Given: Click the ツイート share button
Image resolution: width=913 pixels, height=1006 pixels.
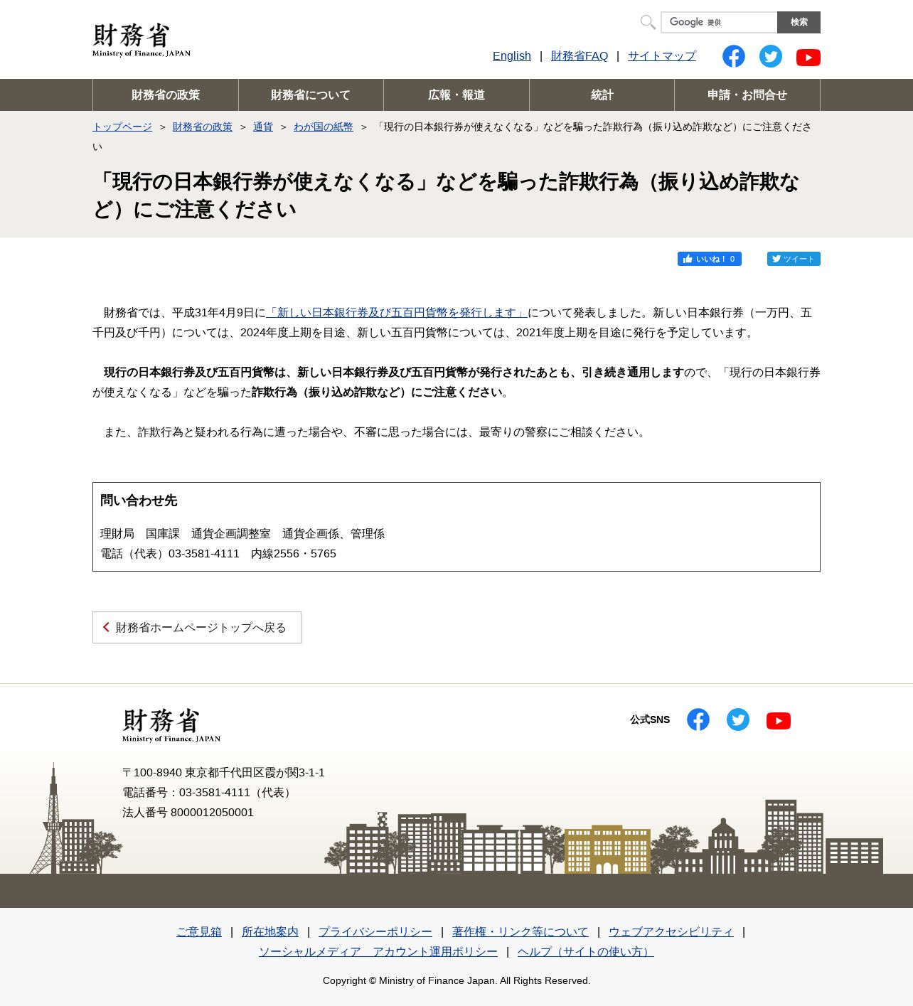Looking at the screenshot, I should pos(794,259).
